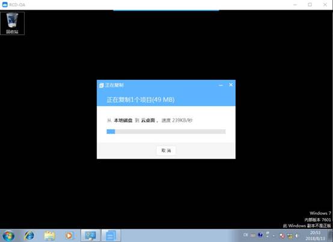This screenshot has width=333, height=242.
Task: Select the Recycle Bin desktop icon
Action: [12, 23]
